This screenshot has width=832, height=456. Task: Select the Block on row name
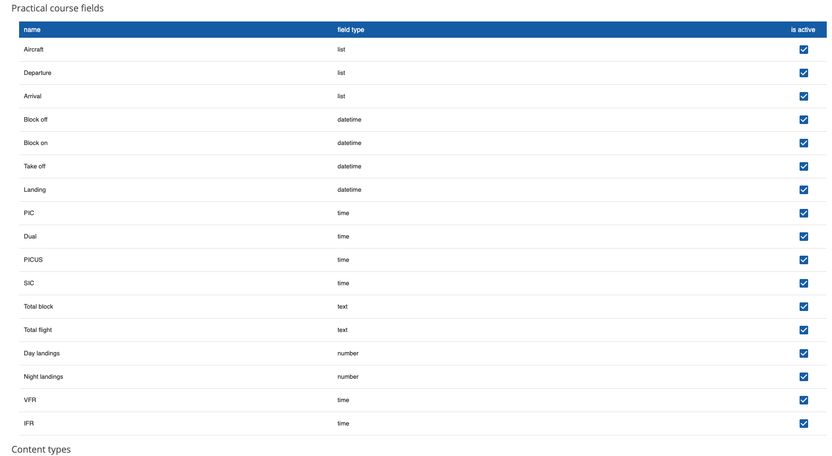tap(36, 143)
